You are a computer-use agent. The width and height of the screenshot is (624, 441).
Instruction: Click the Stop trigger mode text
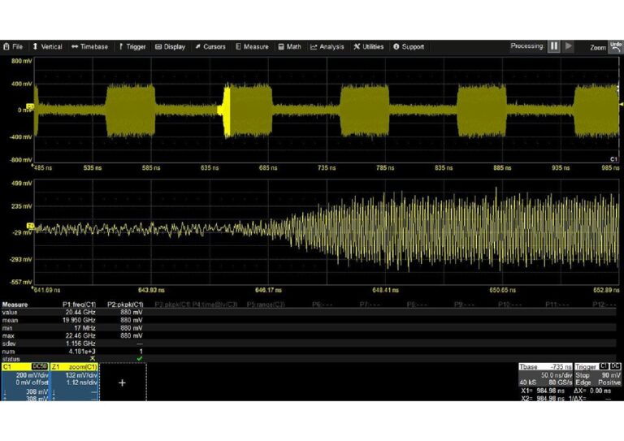[582, 375]
